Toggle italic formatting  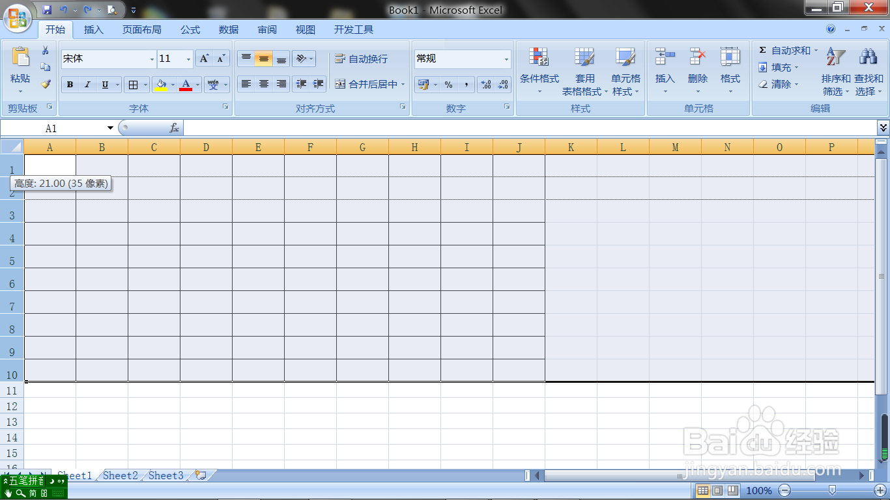(87, 85)
